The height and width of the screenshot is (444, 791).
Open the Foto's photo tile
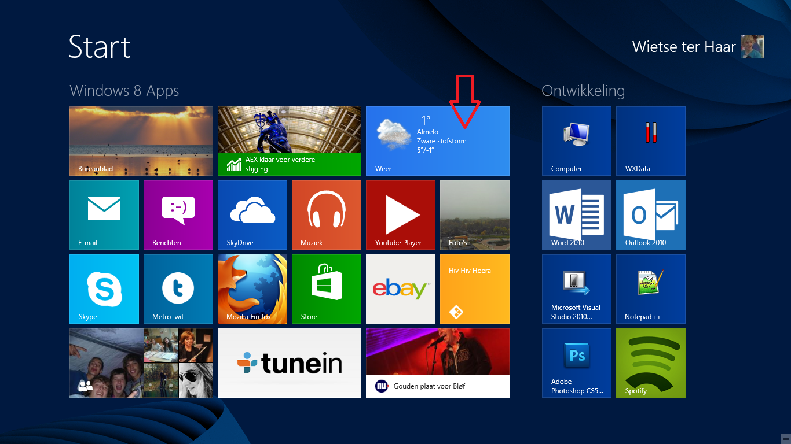pyautogui.click(x=475, y=215)
